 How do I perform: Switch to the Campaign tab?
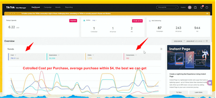point(48,7)
